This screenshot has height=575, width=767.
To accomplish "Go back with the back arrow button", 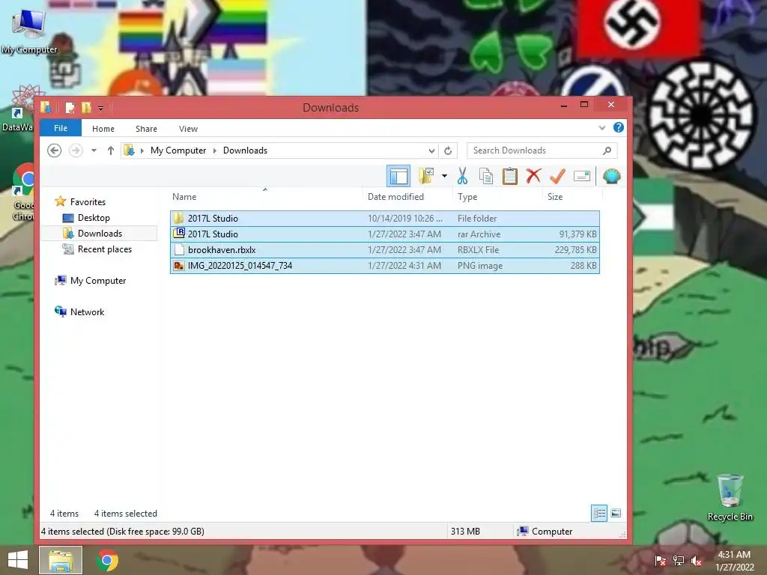I will click(x=54, y=150).
